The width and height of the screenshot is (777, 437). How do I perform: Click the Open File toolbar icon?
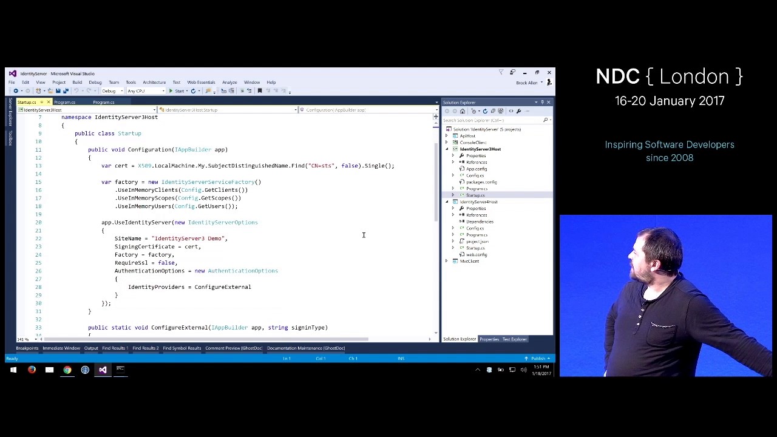pos(50,91)
